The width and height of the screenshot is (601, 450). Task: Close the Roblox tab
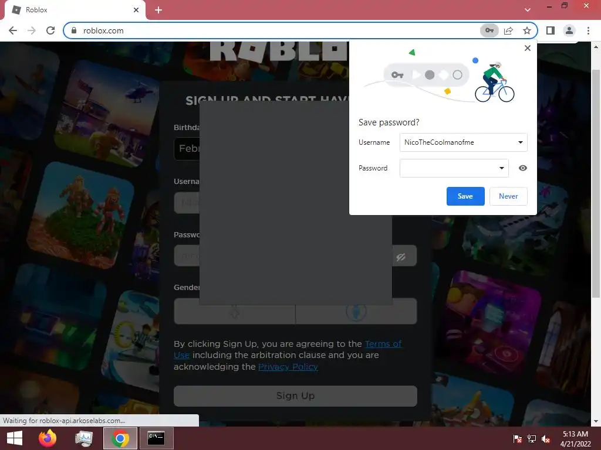136,10
